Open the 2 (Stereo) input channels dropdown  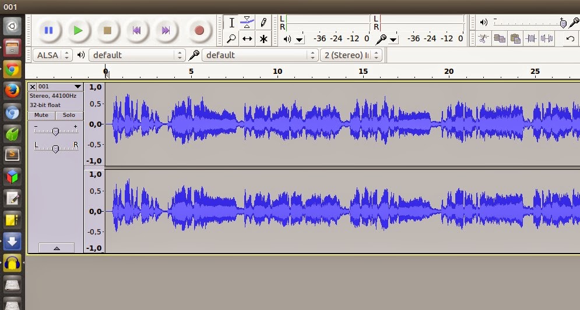click(x=351, y=55)
